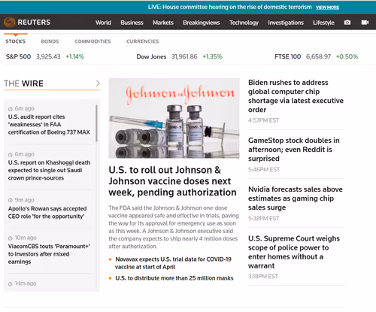Viewport: 376px width, 312px height.
Task: Open the Reuters logo home link
Action: click(27, 23)
